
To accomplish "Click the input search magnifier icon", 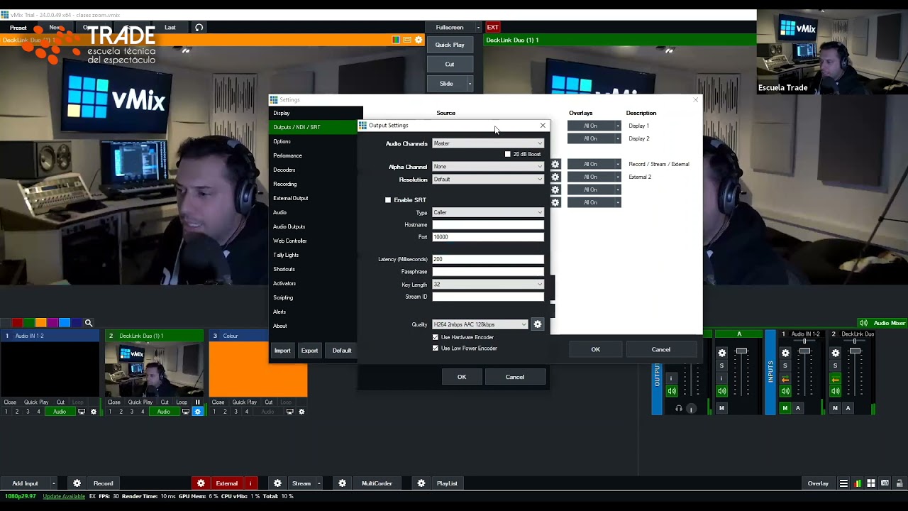I will click(x=89, y=323).
